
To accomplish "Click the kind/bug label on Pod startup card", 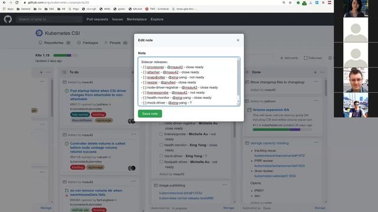I will tap(99, 115).
